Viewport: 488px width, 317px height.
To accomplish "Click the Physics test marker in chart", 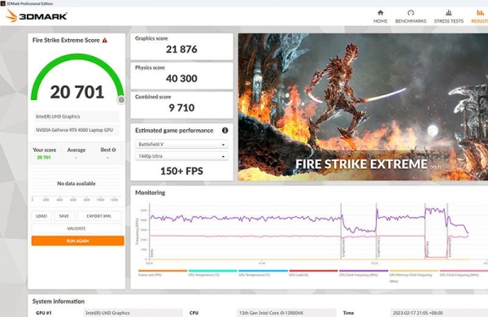I will (x=428, y=249).
